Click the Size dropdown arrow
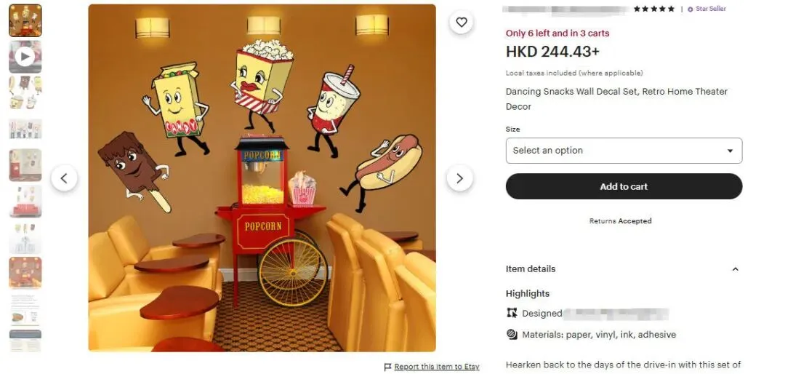The width and height of the screenshot is (785, 374). (x=730, y=151)
